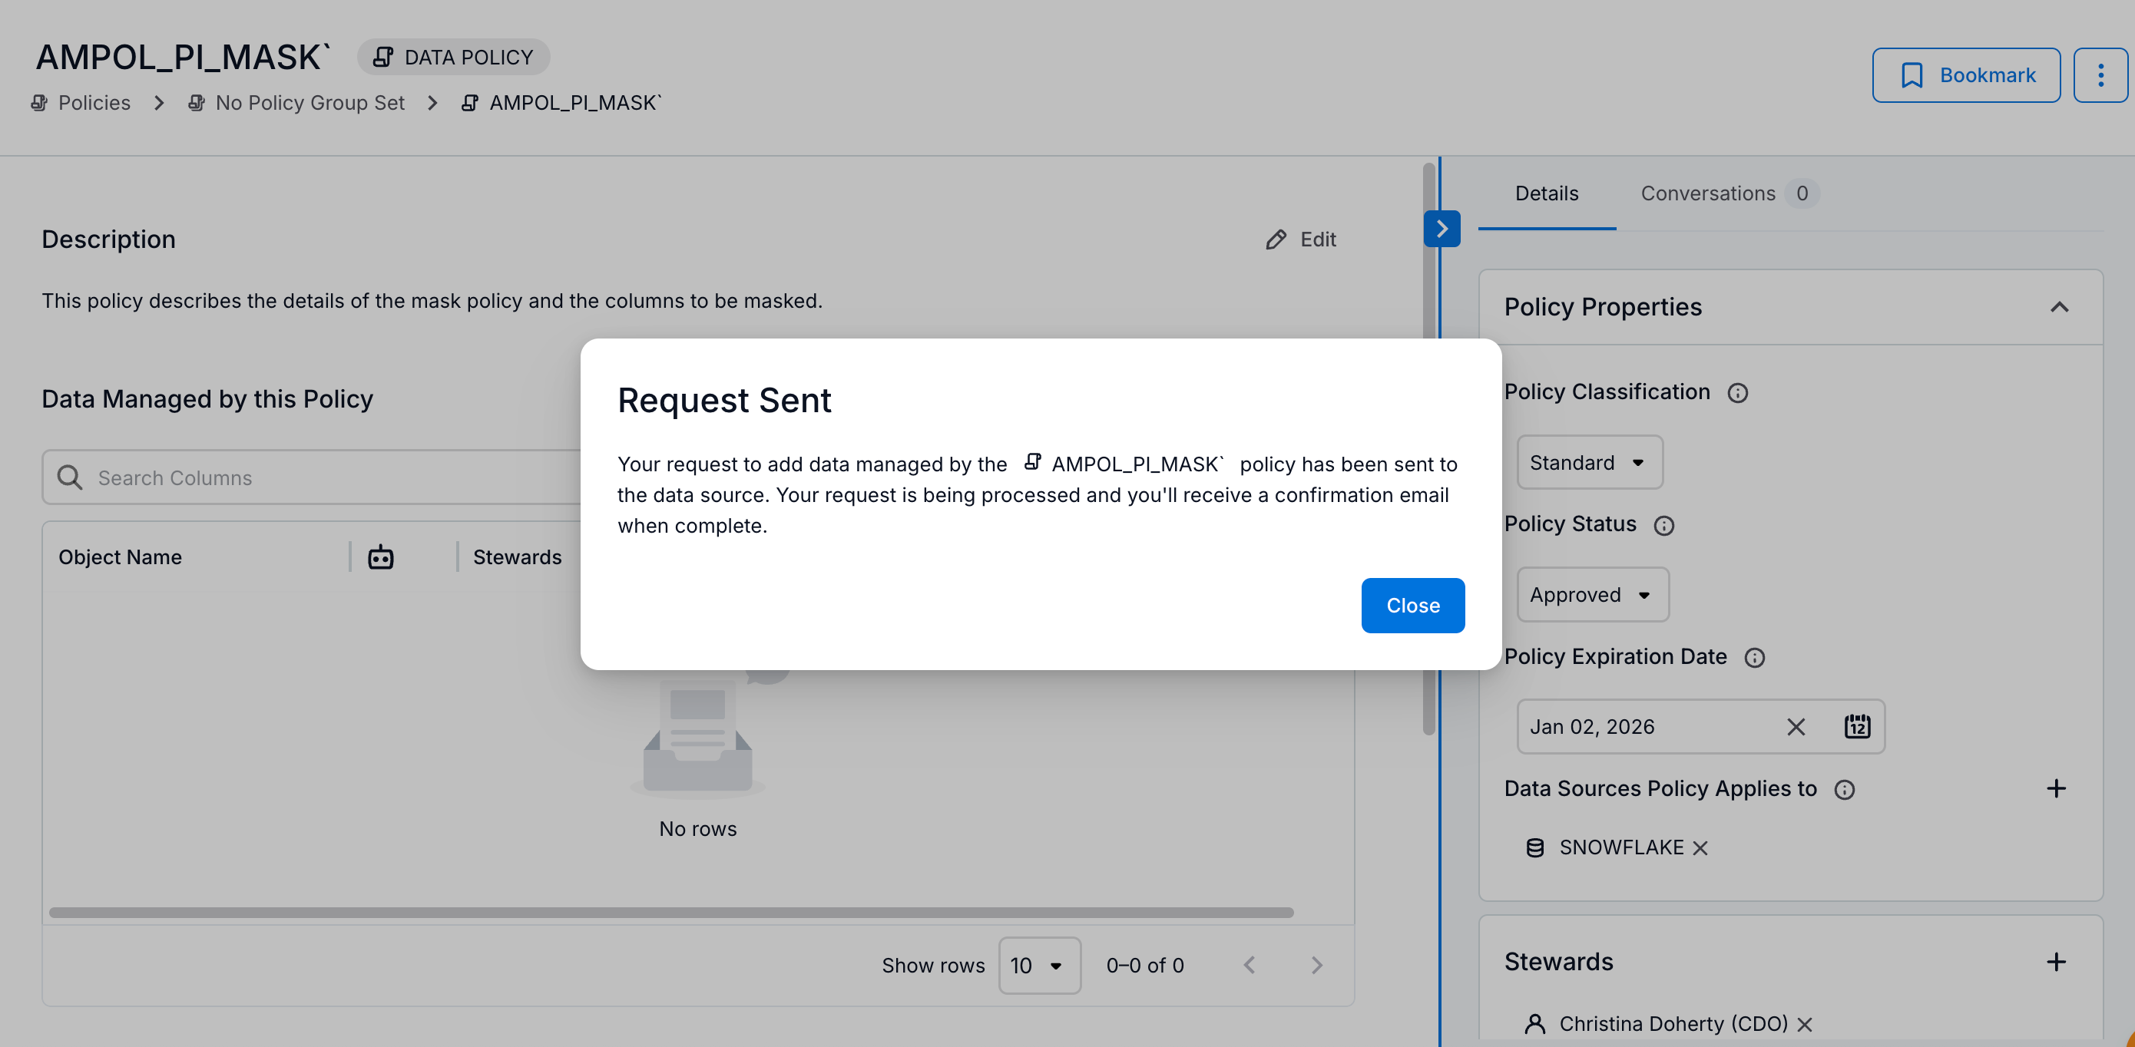Collapse the side panel with blue chevron
2135x1047 pixels.
1442,229
